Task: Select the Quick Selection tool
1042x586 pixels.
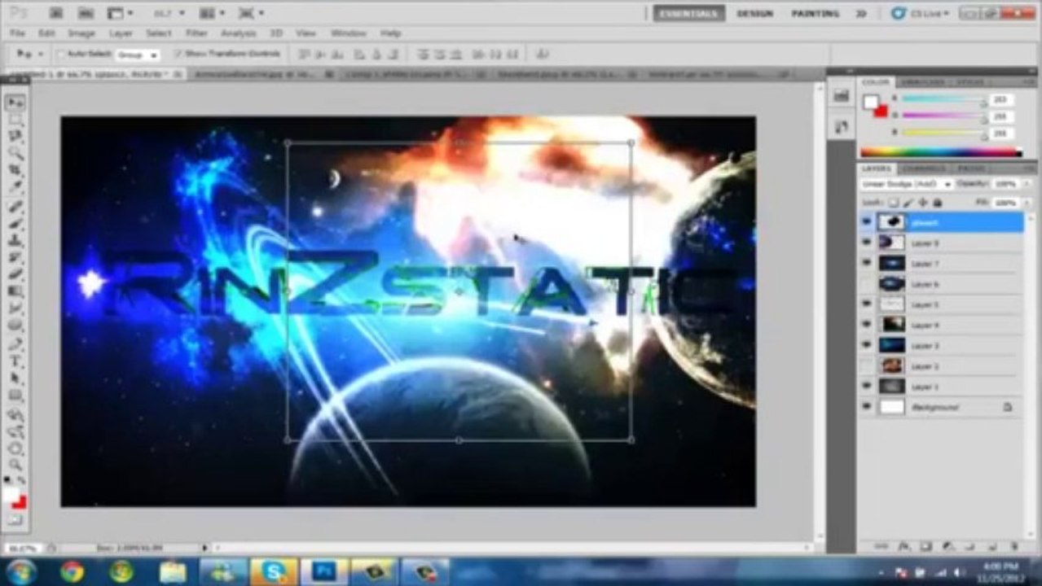Action: pyautogui.click(x=15, y=152)
